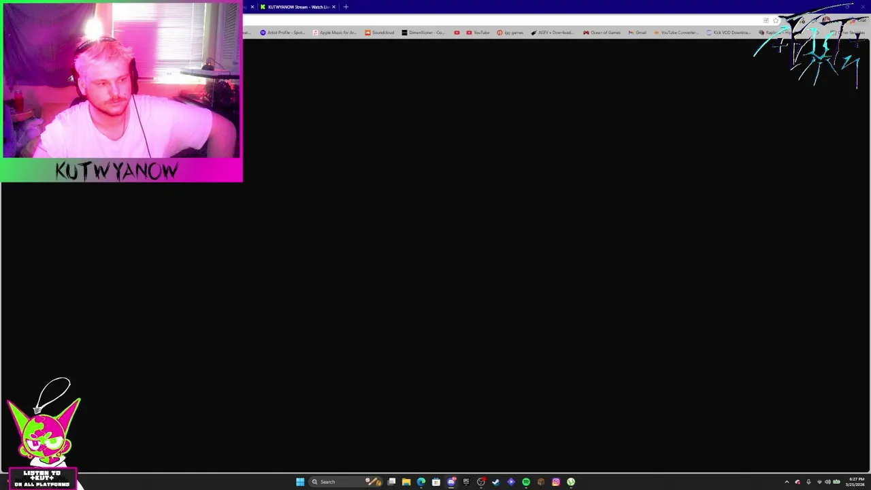Open the purple play-arrow app on taskbar
871x490 pixels.
click(x=511, y=482)
